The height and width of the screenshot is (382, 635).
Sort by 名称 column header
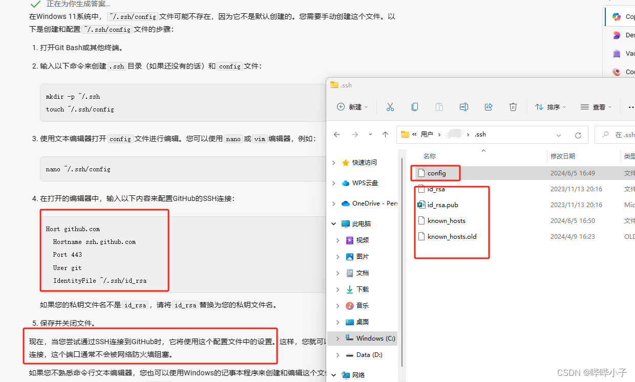pyautogui.click(x=430, y=156)
